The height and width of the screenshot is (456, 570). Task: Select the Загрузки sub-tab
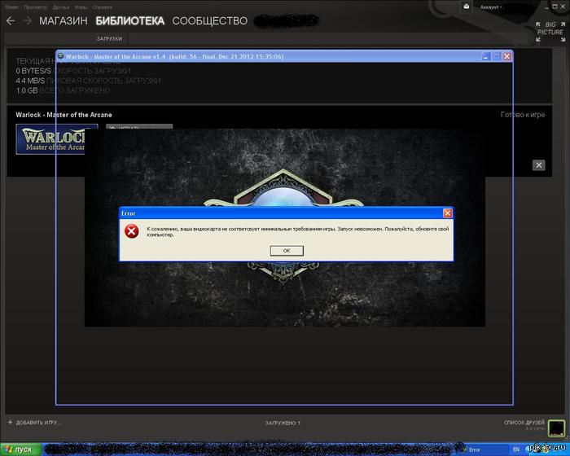click(x=110, y=38)
